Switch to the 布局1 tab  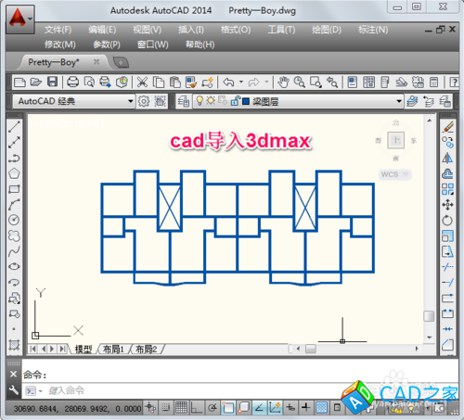pos(113,350)
